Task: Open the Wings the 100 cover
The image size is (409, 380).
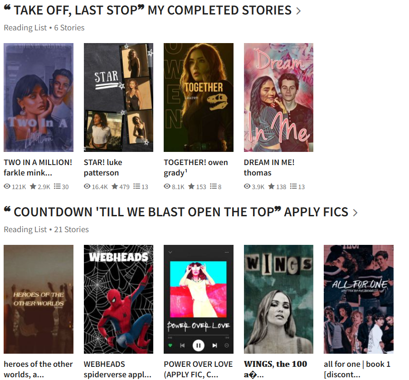Action: pos(278,299)
